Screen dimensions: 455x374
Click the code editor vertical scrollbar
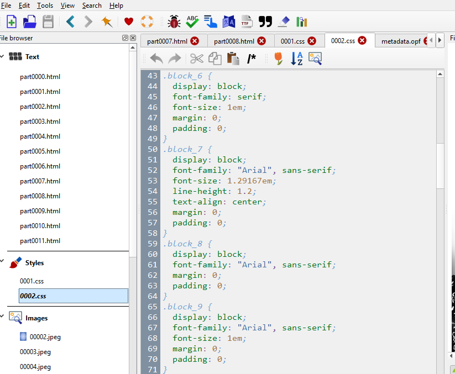[x=440, y=166]
